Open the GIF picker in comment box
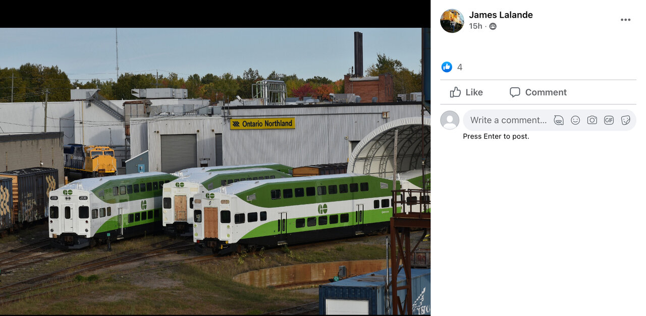The image size is (646, 316). point(609,120)
